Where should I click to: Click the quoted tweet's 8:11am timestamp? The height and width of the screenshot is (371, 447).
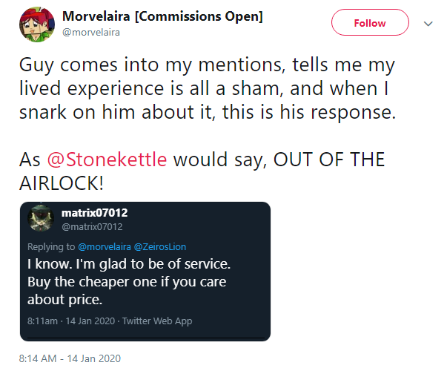point(43,321)
